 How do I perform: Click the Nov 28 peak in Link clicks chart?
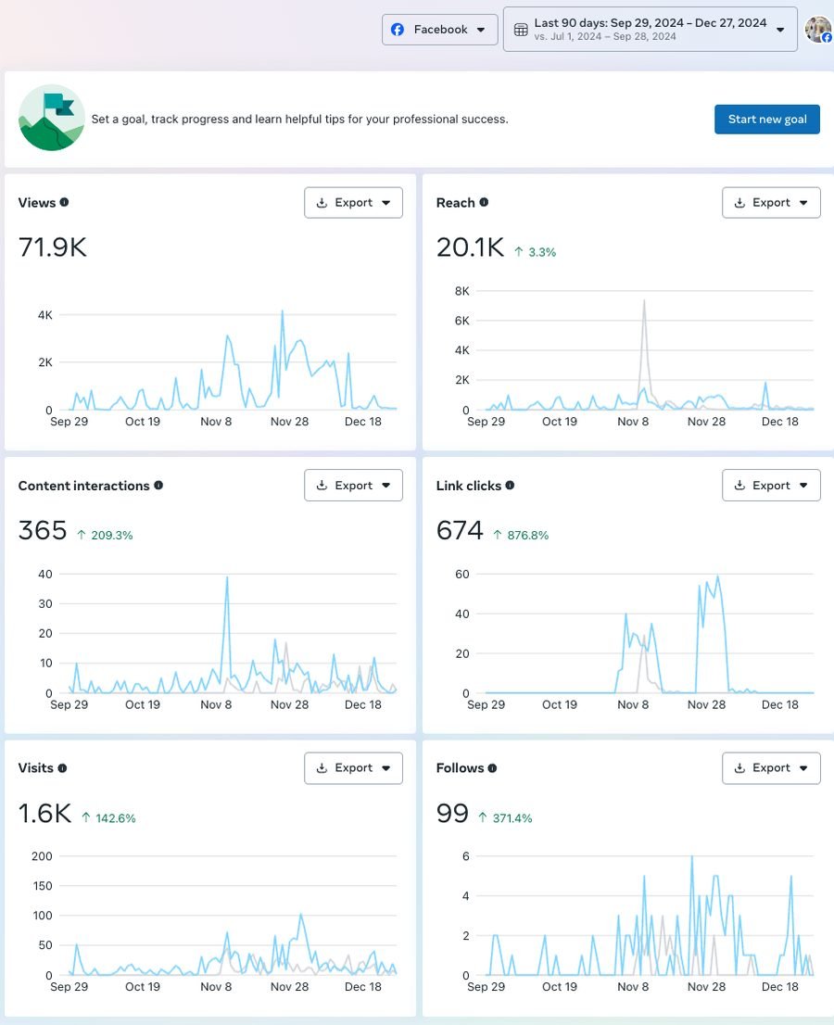(717, 577)
